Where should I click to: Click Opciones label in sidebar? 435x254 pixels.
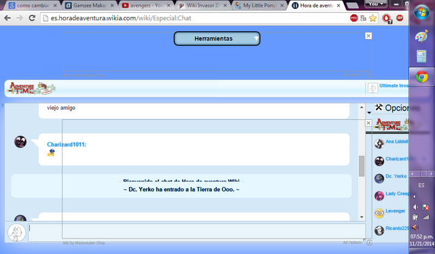point(397,108)
